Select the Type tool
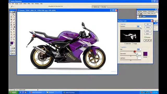This screenshot has width=167, height=94. pos(14,32)
